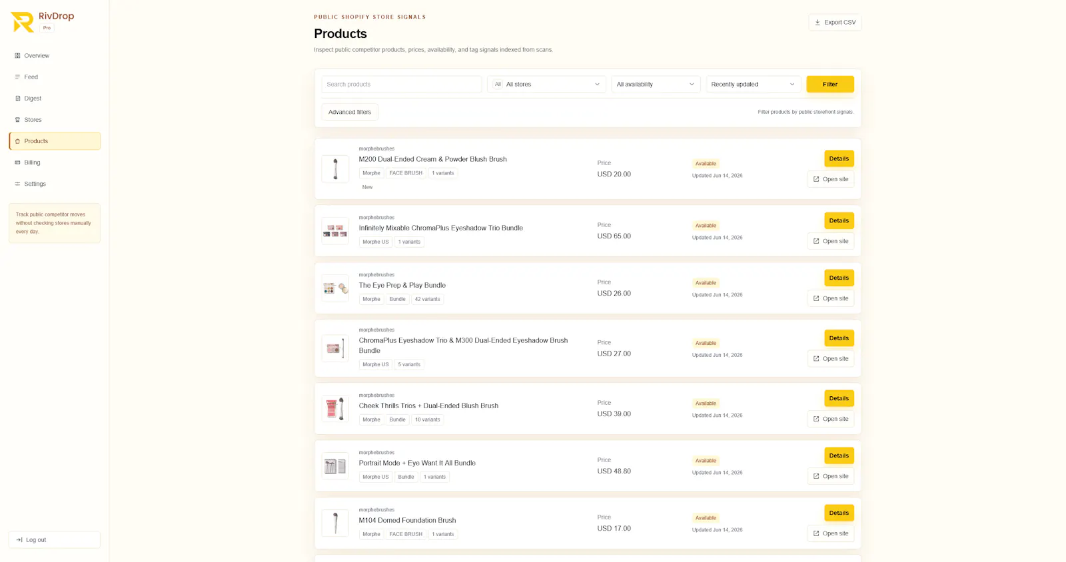Open Details for Portrait Mode + Eye Want It All
The width and height of the screenshot is (1066, 562).
(x=839, y=455)
